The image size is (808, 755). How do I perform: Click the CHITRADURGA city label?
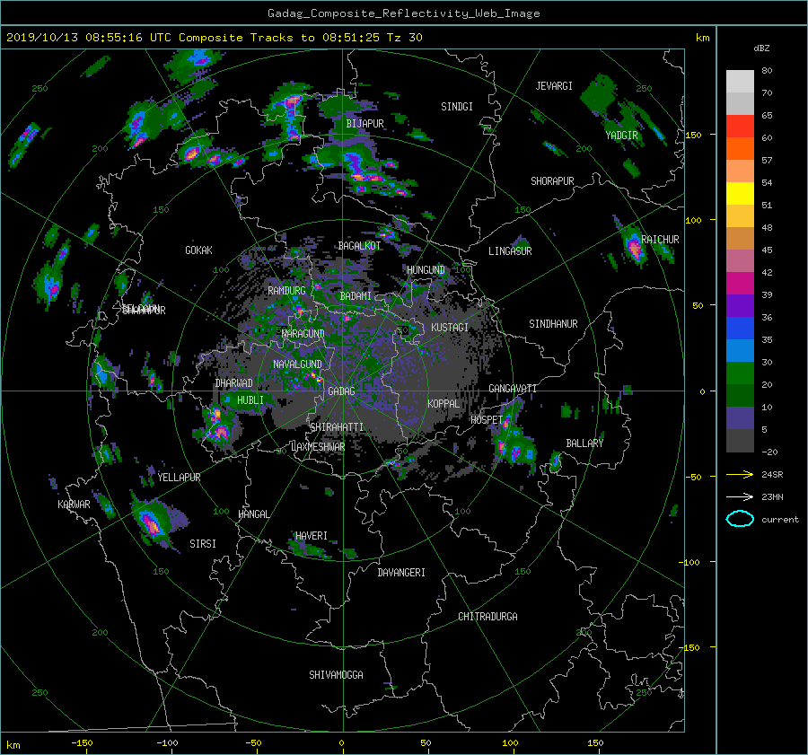tap(487, 617)
